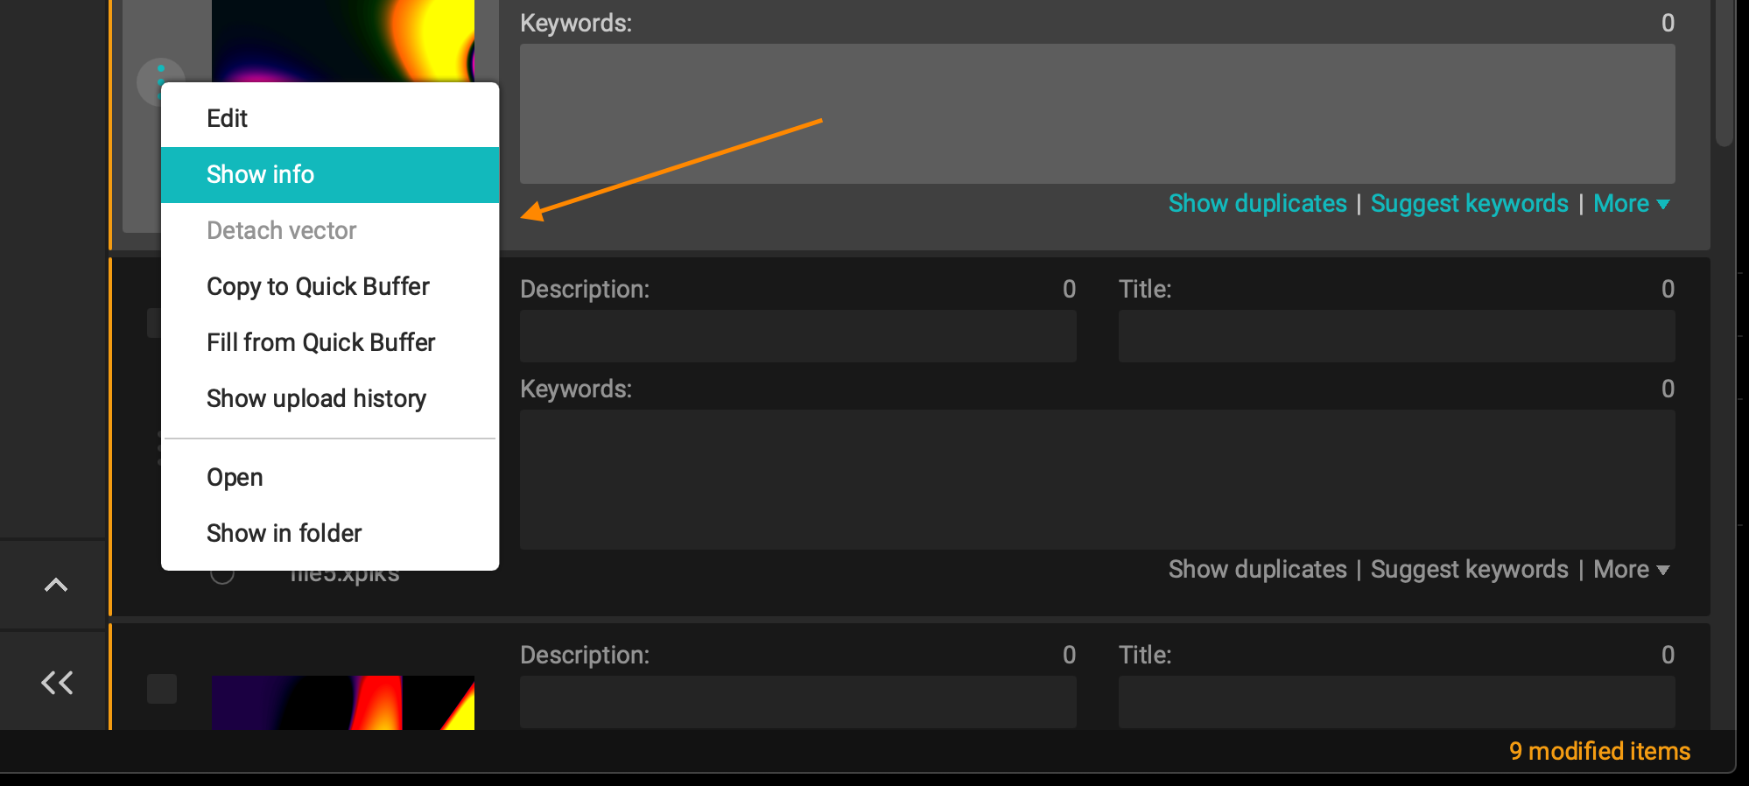
Task: Tick the checkbox beside the bottom thumbnail
Action: coord(162,689)
